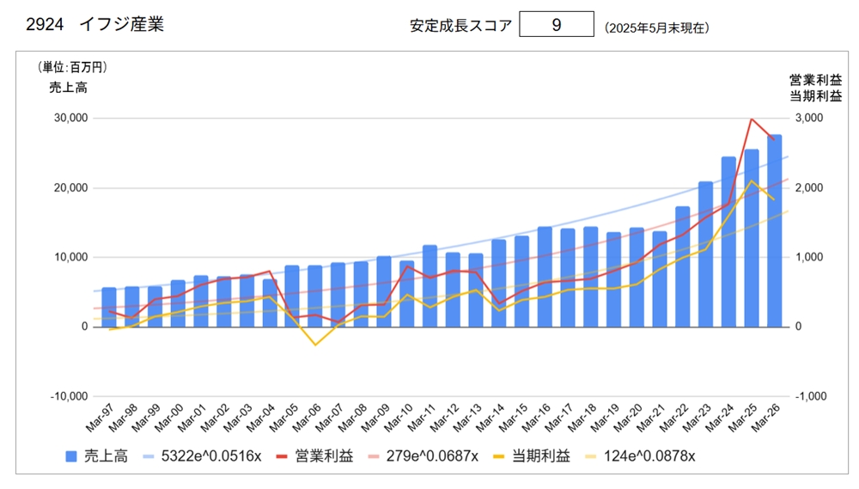
Task: Click the Mar-25 sales bar
Action: (751, 238)
